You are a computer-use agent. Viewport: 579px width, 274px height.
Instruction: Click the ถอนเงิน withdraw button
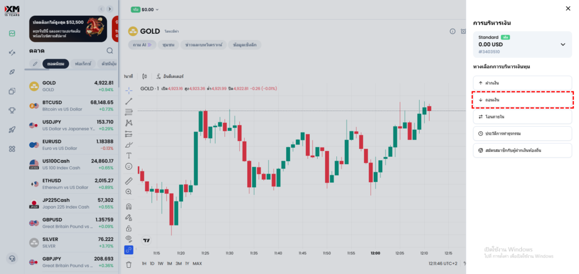click(522, 100)
